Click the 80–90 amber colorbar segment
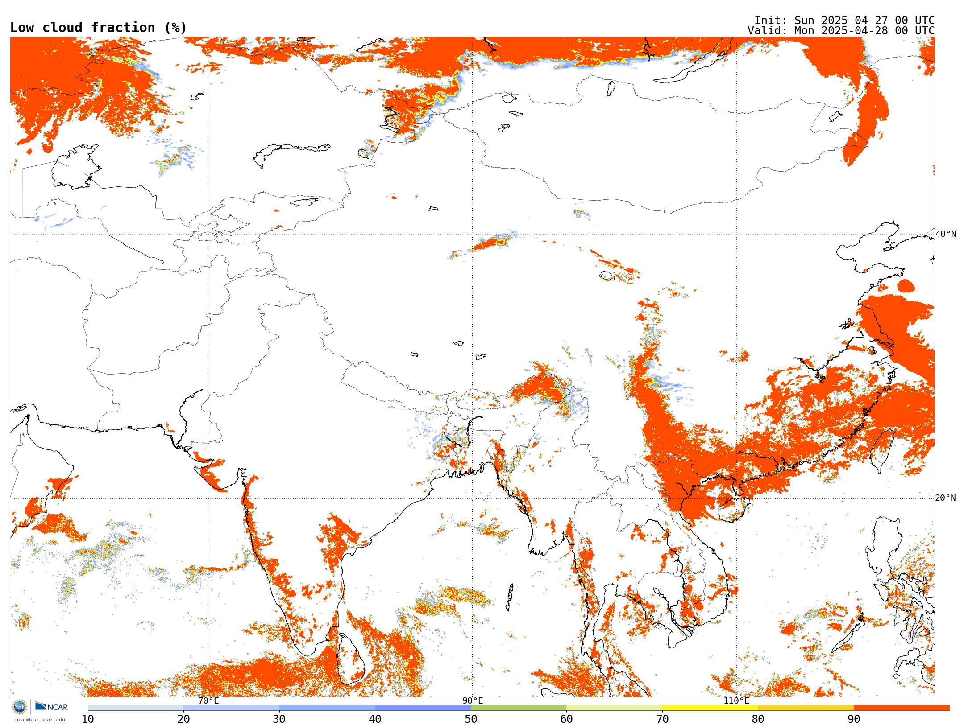This screenshot has width=964, height=725. pos(806,708)
